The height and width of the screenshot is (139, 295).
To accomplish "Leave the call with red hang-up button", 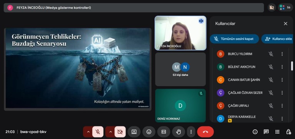I will tap(205, 132).
